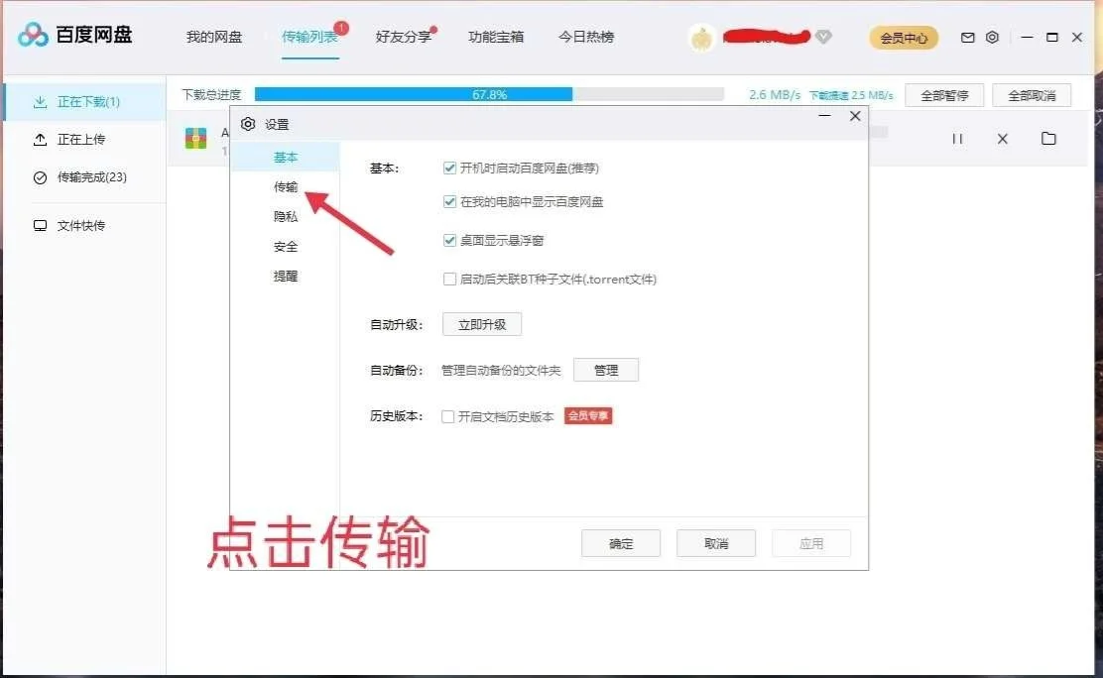Open the 功能宝箱 tab
This screenshot has height=678, width=1103.
click(496, 37)
